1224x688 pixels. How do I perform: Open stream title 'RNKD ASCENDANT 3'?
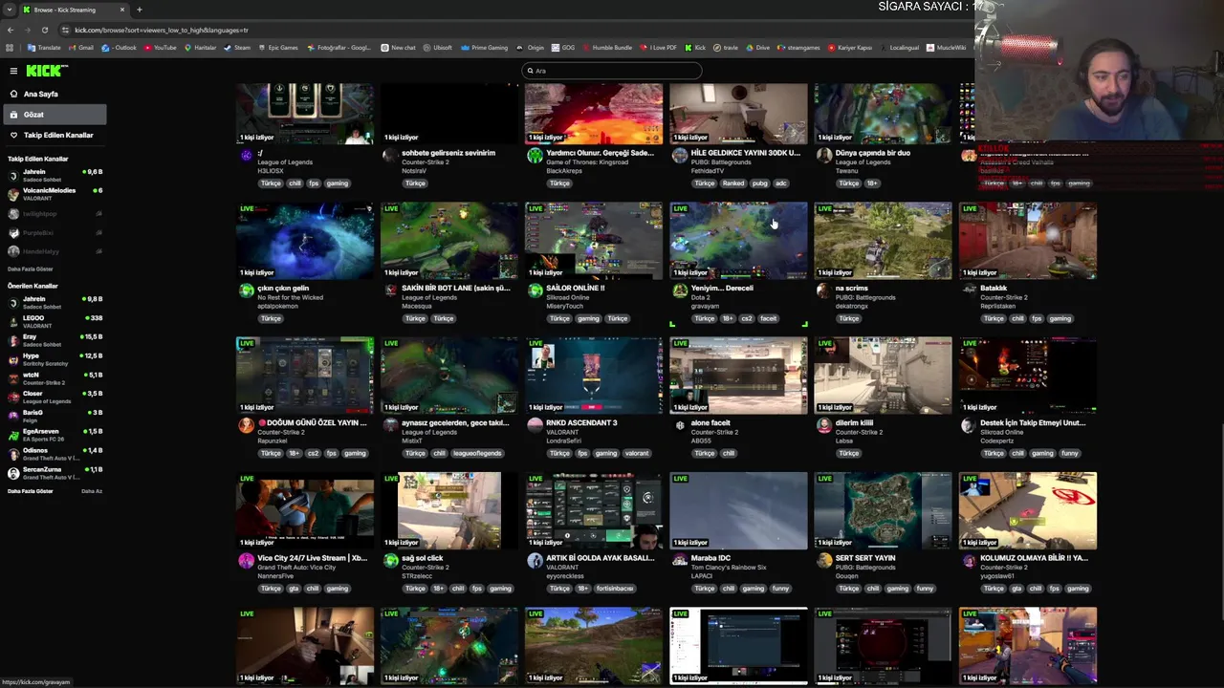point(581,422)
